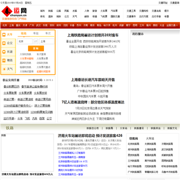
Task: Open 铁路总公司 in 铁路 section bar
Action: click(92, 128)
